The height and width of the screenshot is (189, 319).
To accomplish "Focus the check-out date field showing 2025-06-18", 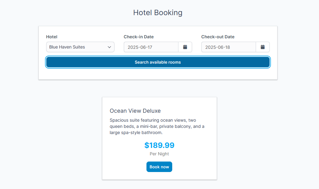I will 228,47.
